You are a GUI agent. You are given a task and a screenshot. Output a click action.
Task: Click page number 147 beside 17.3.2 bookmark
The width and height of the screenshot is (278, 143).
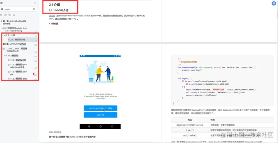[x=35, y=68]
